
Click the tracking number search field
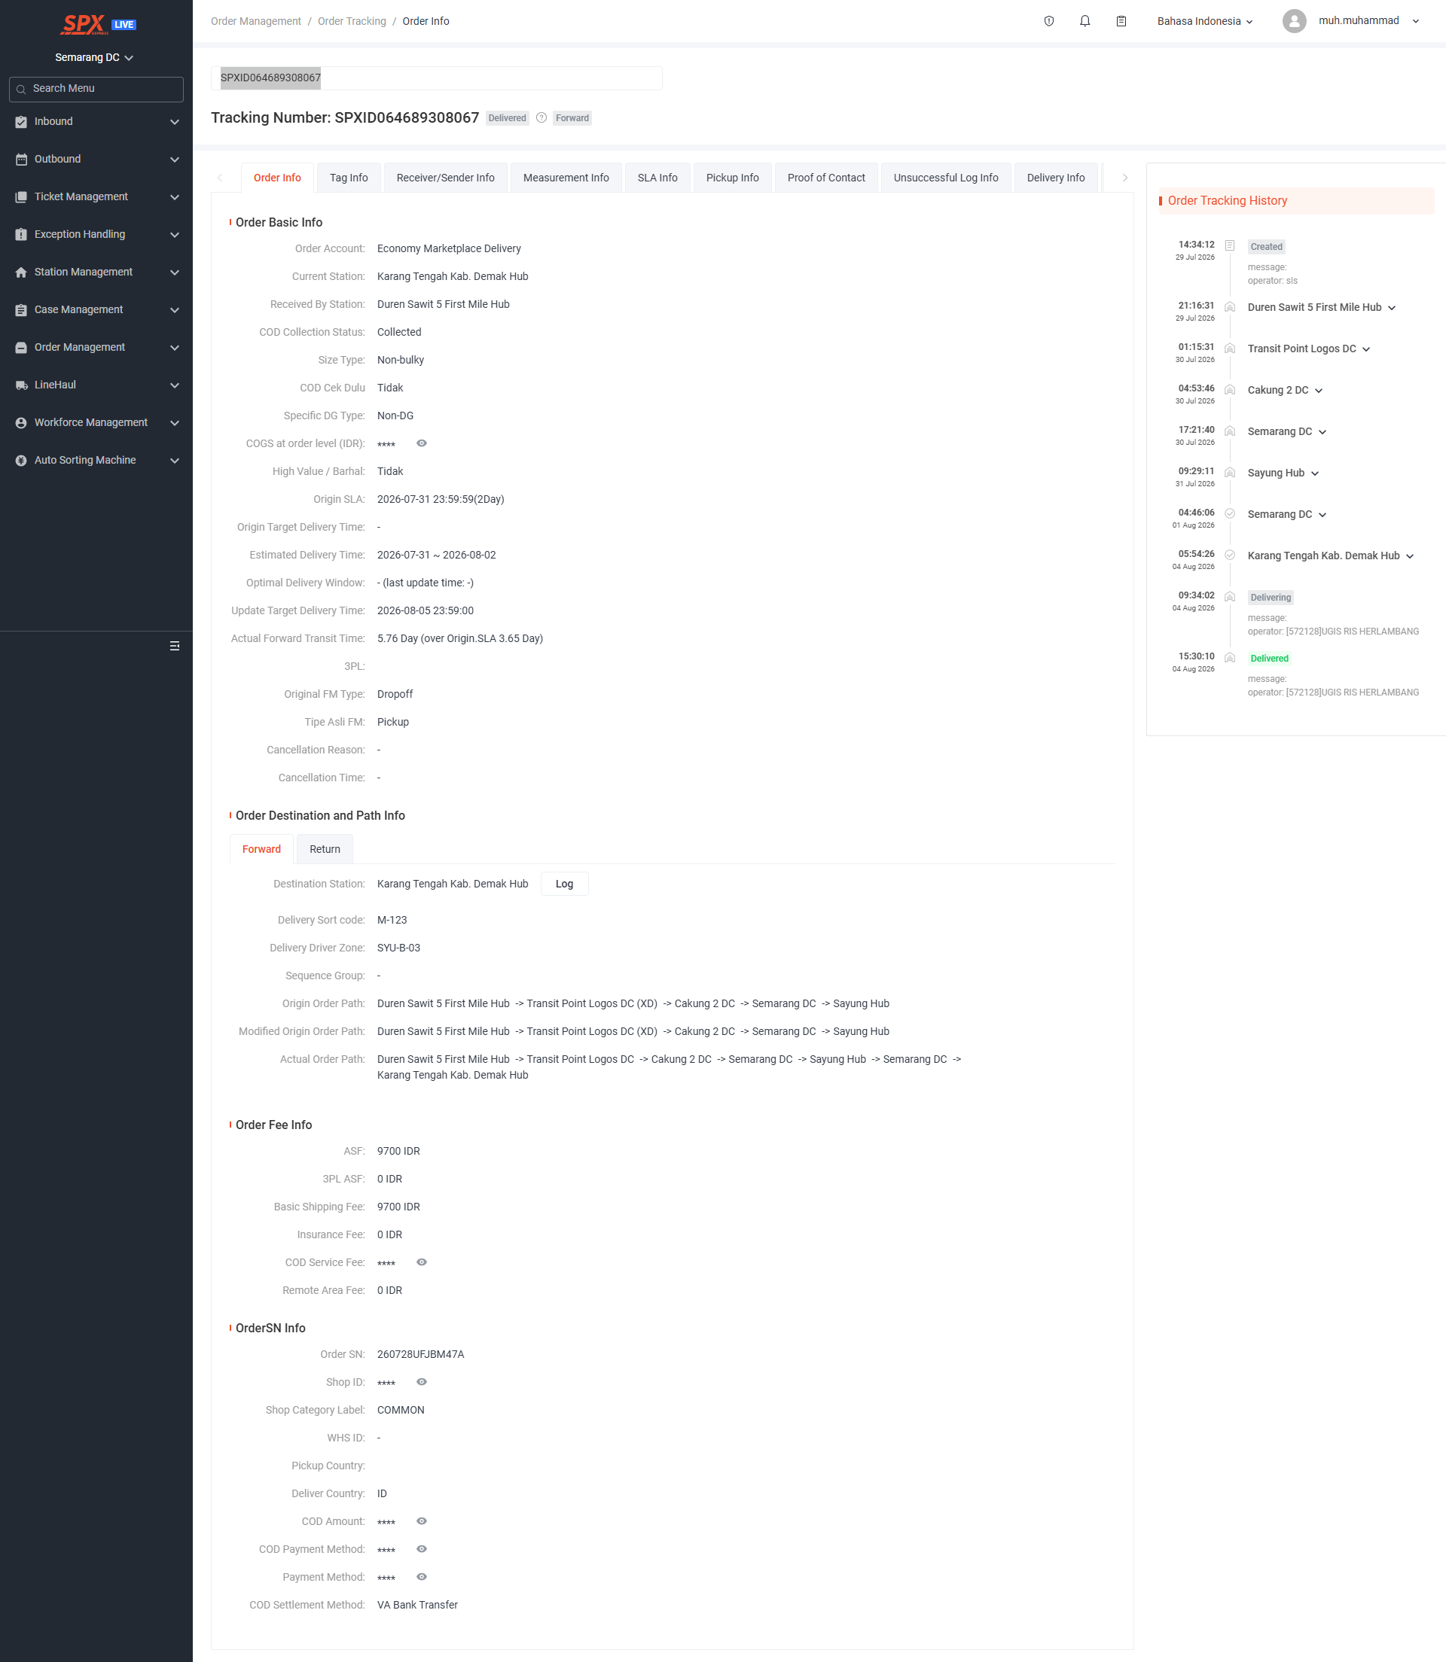click(437, 78)
